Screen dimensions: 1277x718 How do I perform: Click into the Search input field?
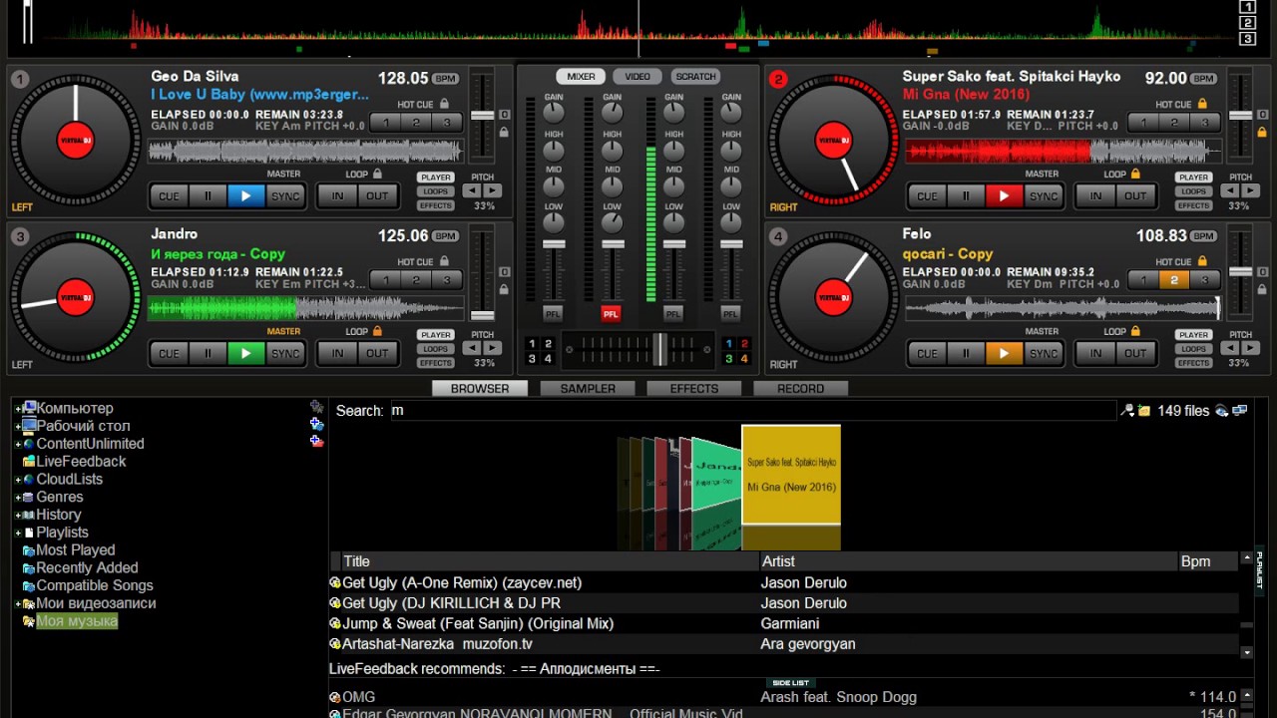[x=752, y=411]
